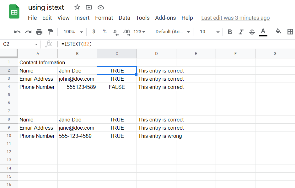The height and width of the screenshot is (188, 295).
Task: Open the Add-ons menu
Action: 166,18
